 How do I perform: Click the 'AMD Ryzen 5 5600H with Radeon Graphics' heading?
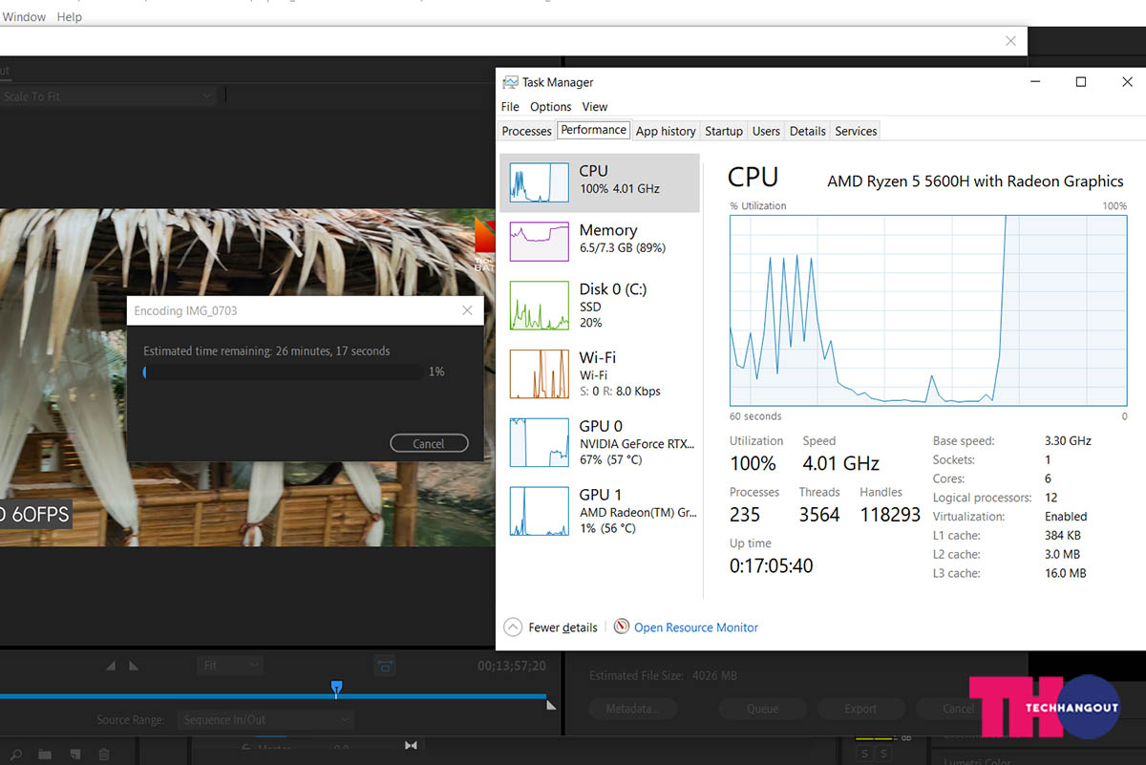[975, 181]
